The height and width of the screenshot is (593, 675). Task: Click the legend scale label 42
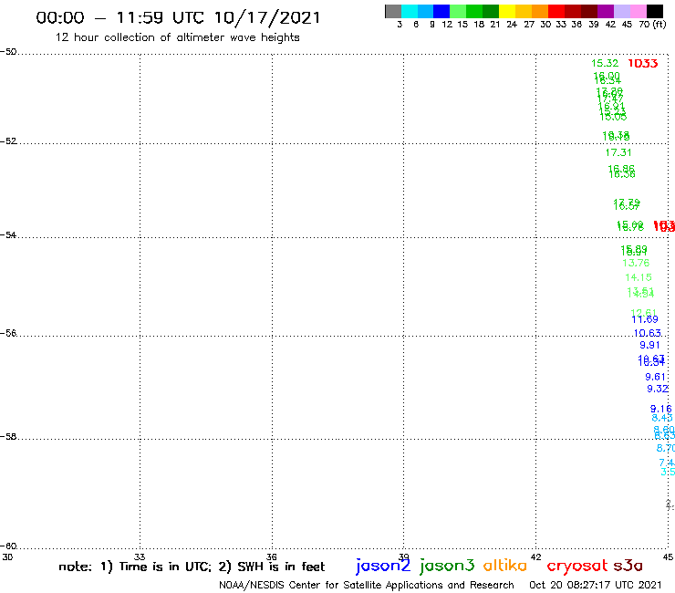[x=610, y=25]
